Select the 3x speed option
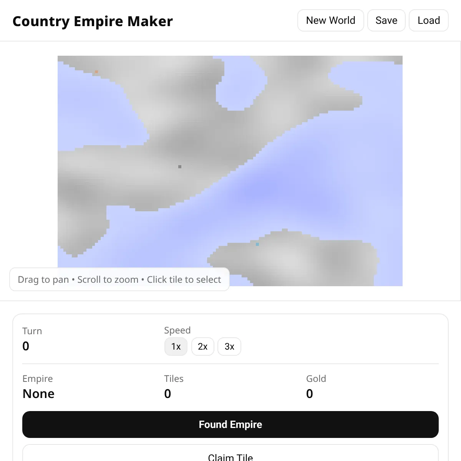The height and width of the screenshot is (461, 461). (x=229, y=347)
